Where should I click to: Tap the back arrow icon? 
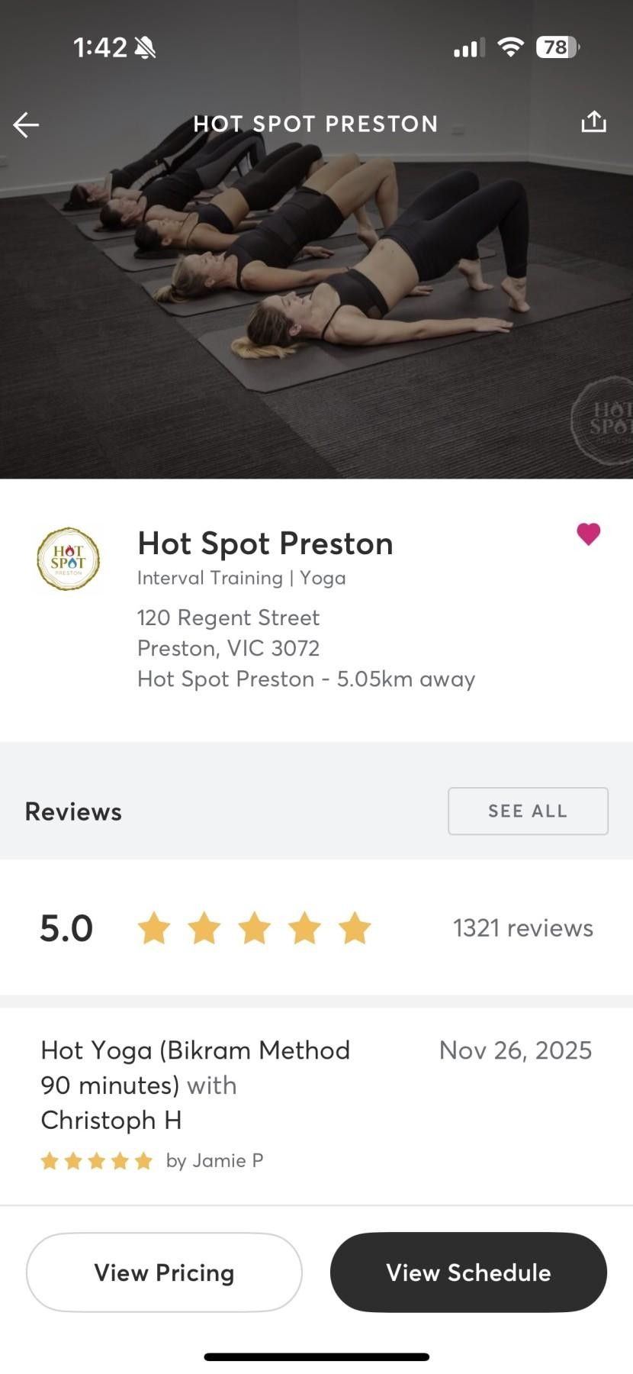coord(26,124)
